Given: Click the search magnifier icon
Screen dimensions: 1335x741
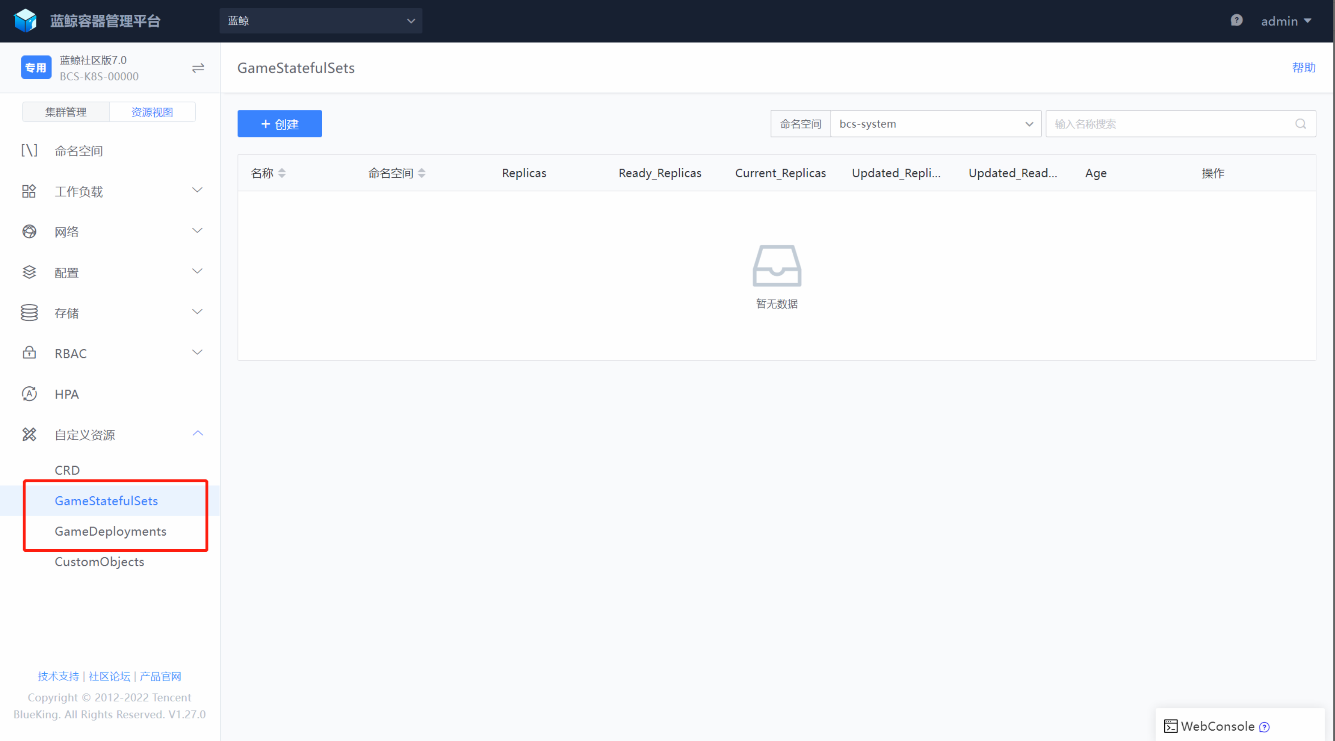Looking at the screenshot, I should click(x=1300, y=124).
